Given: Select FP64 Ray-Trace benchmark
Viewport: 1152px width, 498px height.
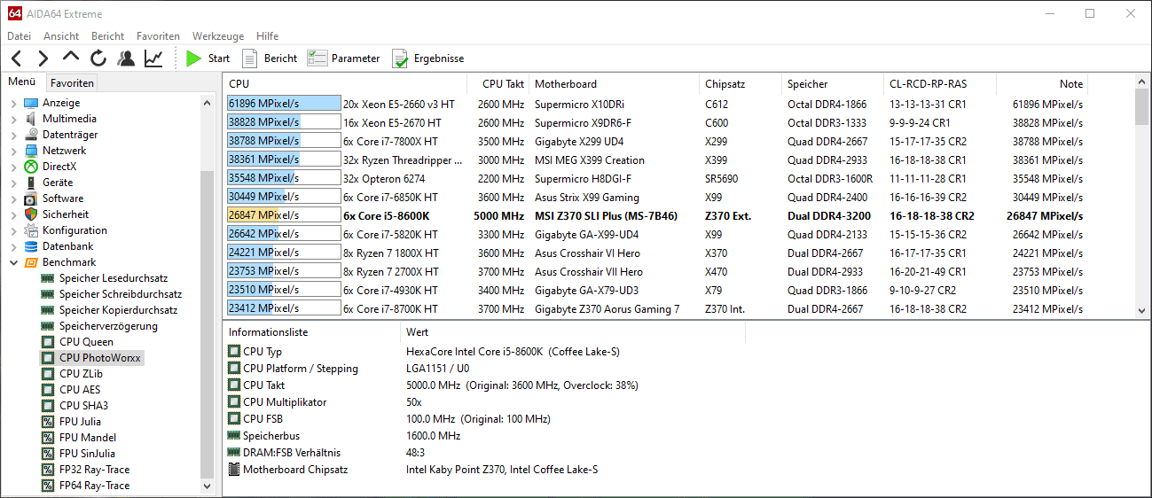Looking at the screenshot, I should [x=94, y=486].
